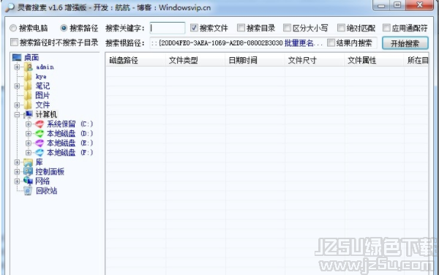Viewport: 439px width, 275px height.
Task: Expand the 控制面板 tree node
Action: (17, 171)
